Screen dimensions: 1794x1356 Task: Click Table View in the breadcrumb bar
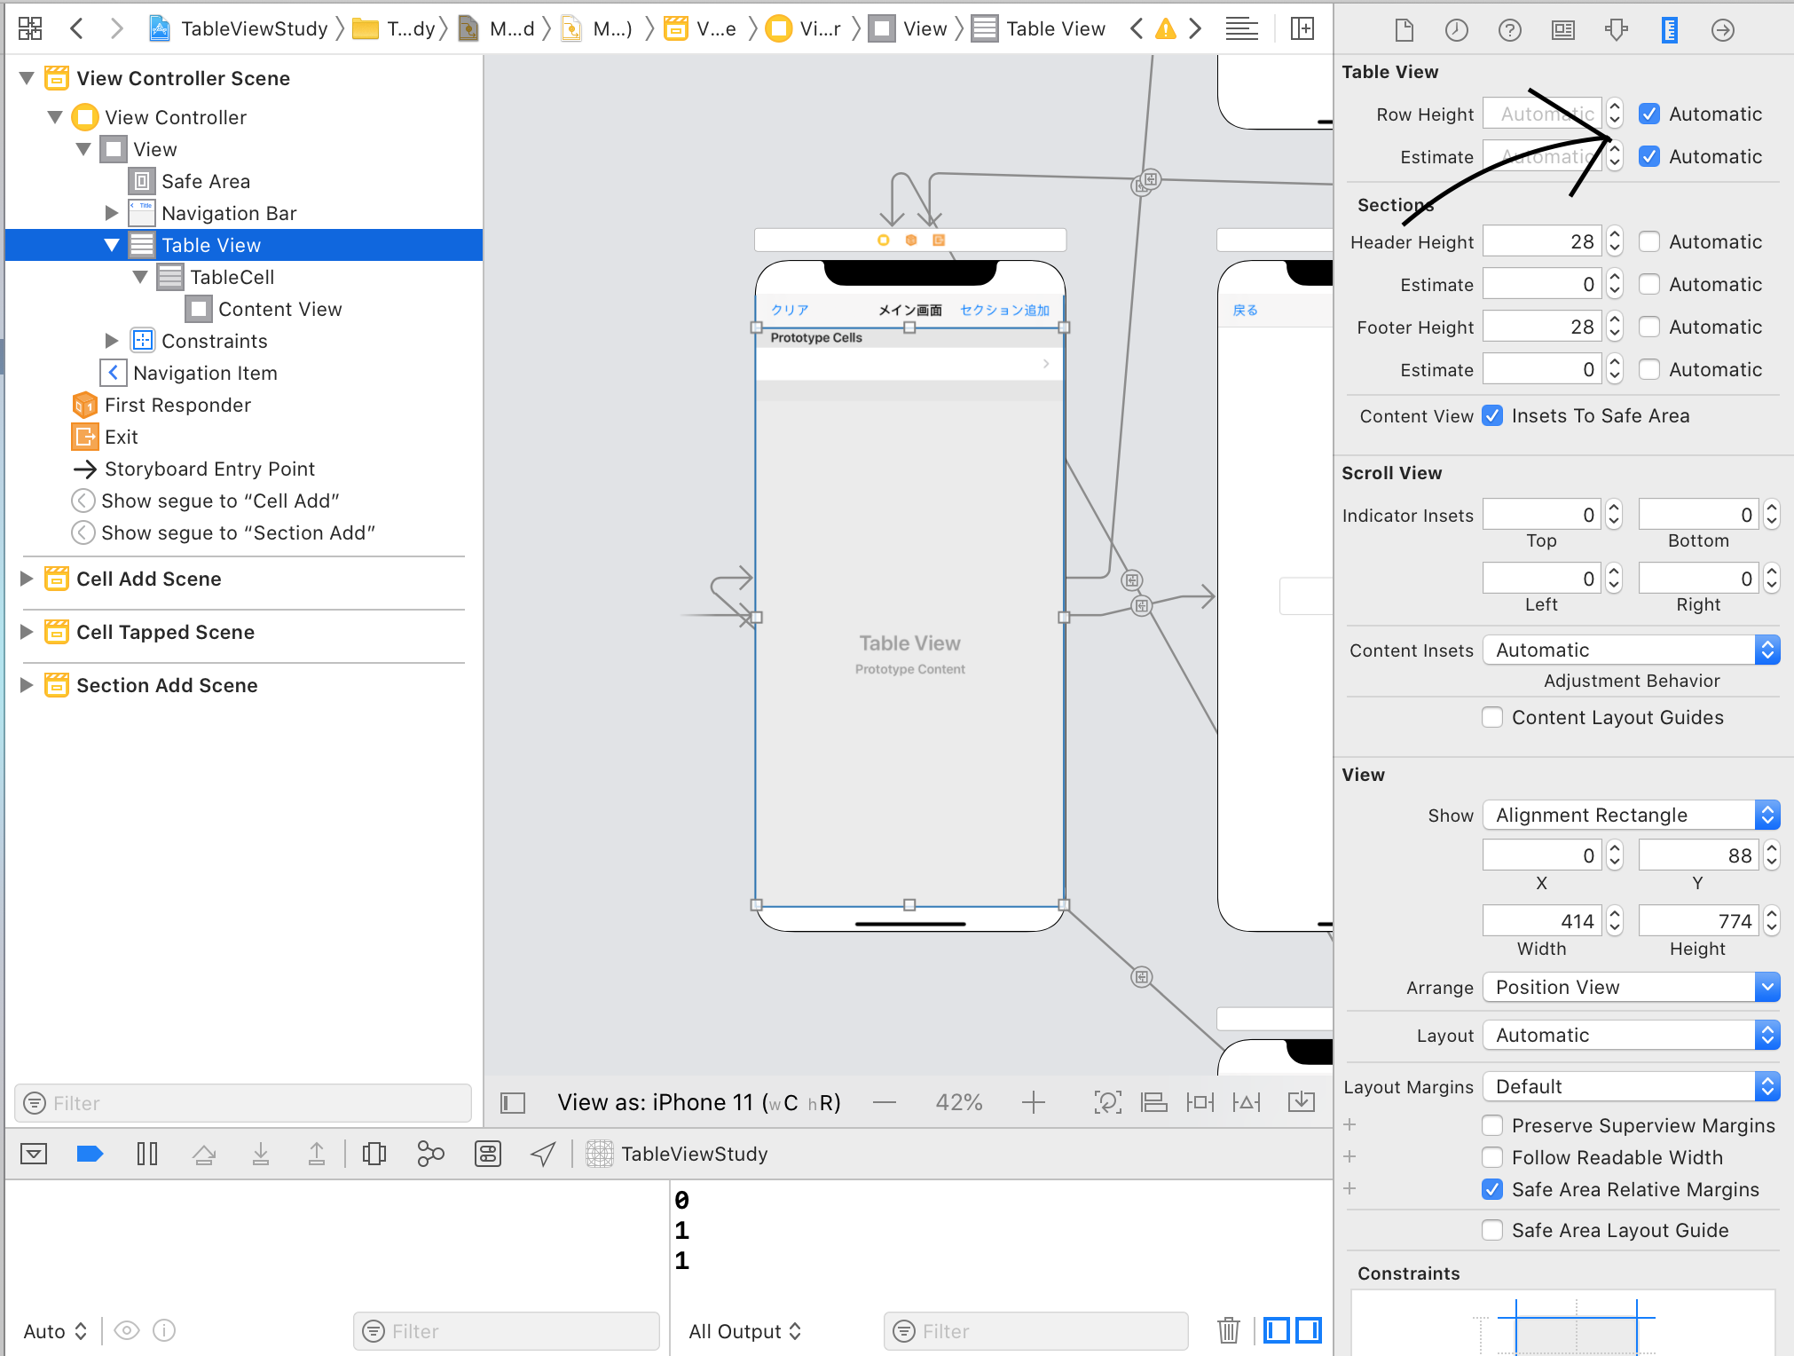pos(1055,28)
